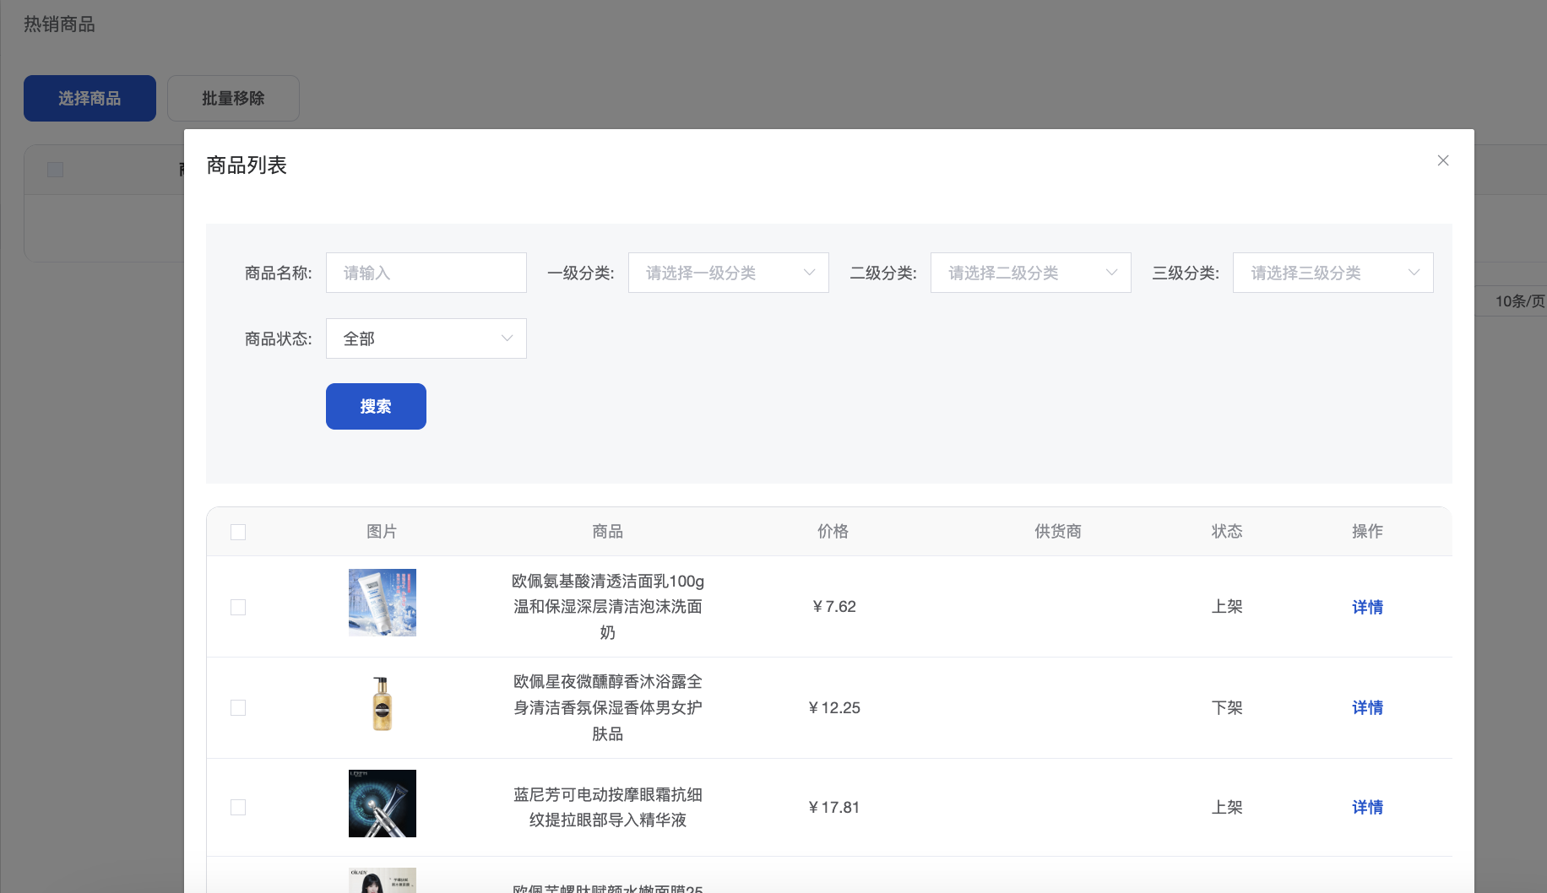
Task: Focus the 商品名称 input field
Action: pyautogui.click(x=426, y=273)
